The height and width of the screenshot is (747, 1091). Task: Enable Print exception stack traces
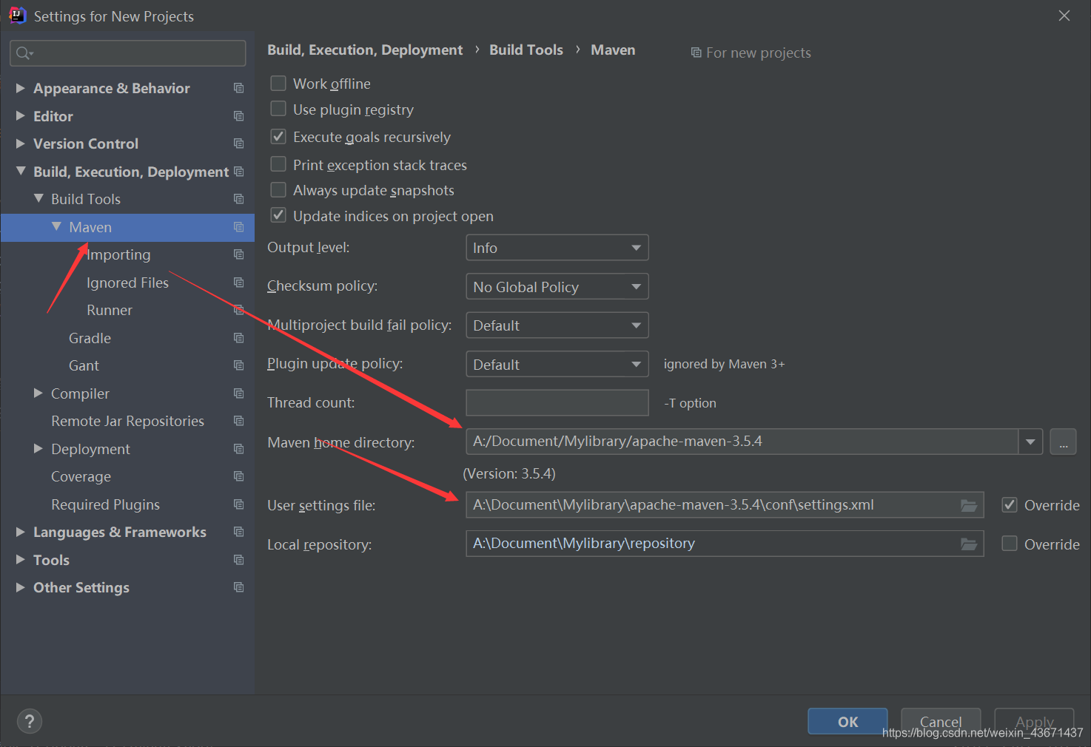[278, 163]
